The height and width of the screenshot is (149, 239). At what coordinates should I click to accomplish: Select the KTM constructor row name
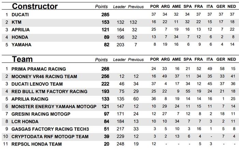(17, 22)
